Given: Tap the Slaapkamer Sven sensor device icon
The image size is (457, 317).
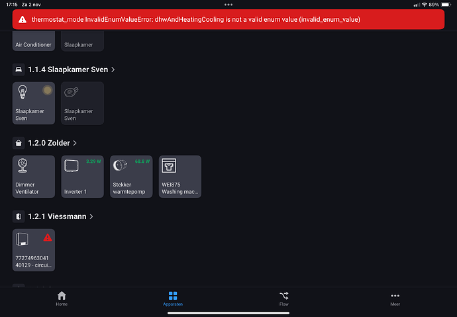Looking at the screenshot, I should (72, 92).
